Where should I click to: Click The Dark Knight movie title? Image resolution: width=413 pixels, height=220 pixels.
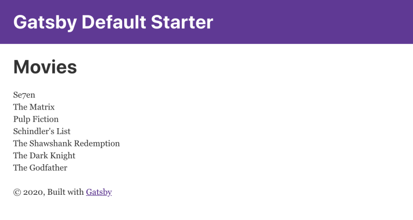[44, 156]
